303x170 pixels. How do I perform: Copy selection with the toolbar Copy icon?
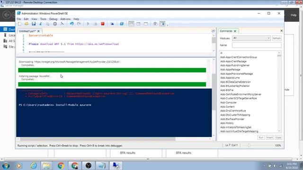click(x=47, y=24)
